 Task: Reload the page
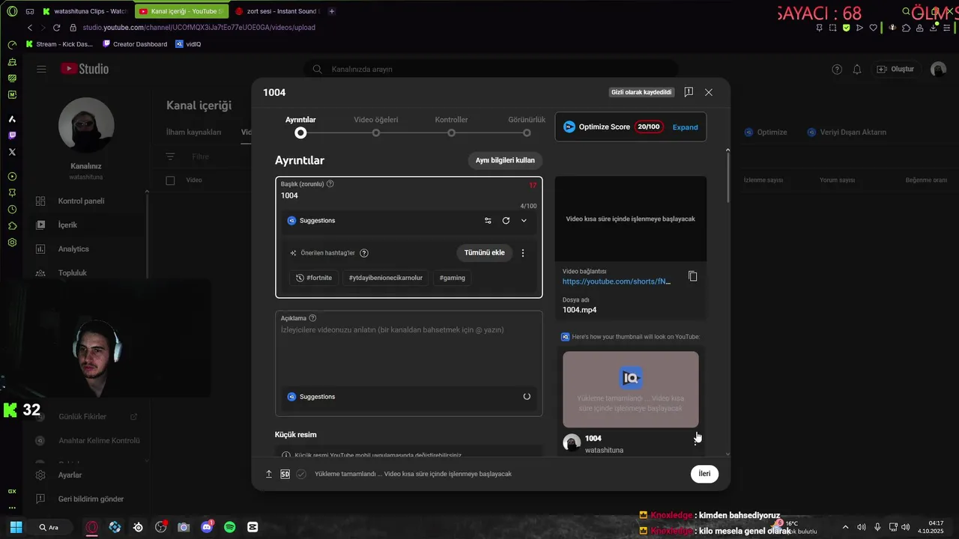click(x=56, y=28)
